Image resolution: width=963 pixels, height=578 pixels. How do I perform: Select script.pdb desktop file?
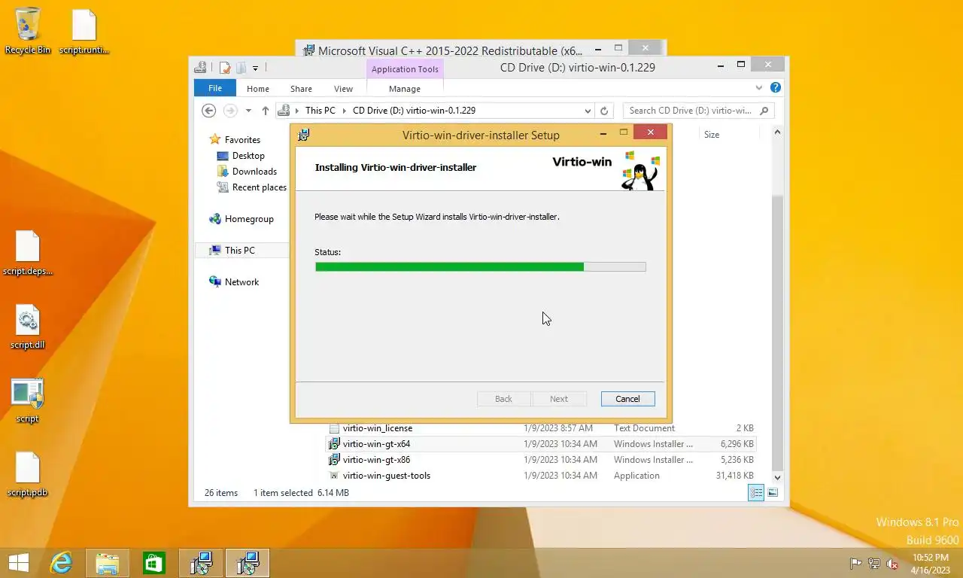tap(28, 474)
